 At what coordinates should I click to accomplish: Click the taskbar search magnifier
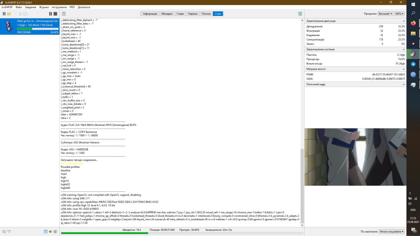tap(413, 13)
